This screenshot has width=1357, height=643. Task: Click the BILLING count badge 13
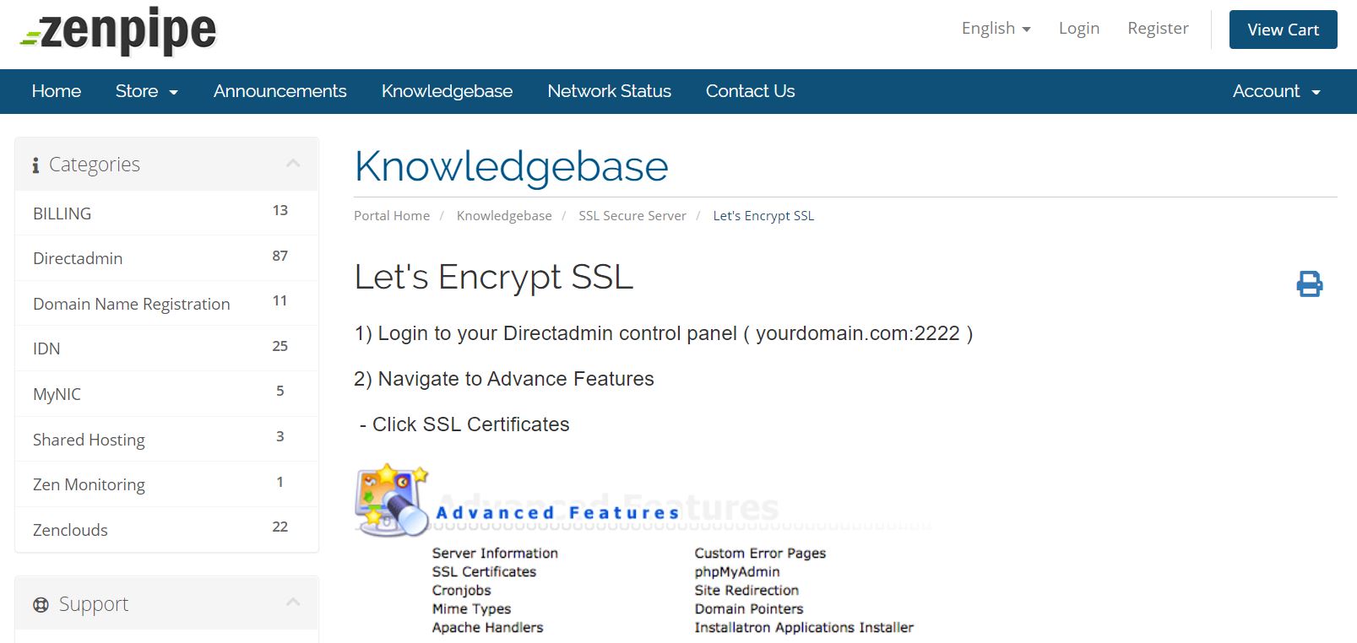tap(280, 210)
